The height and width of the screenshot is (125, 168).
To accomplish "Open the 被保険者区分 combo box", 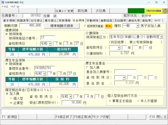I will coord(136,37).
